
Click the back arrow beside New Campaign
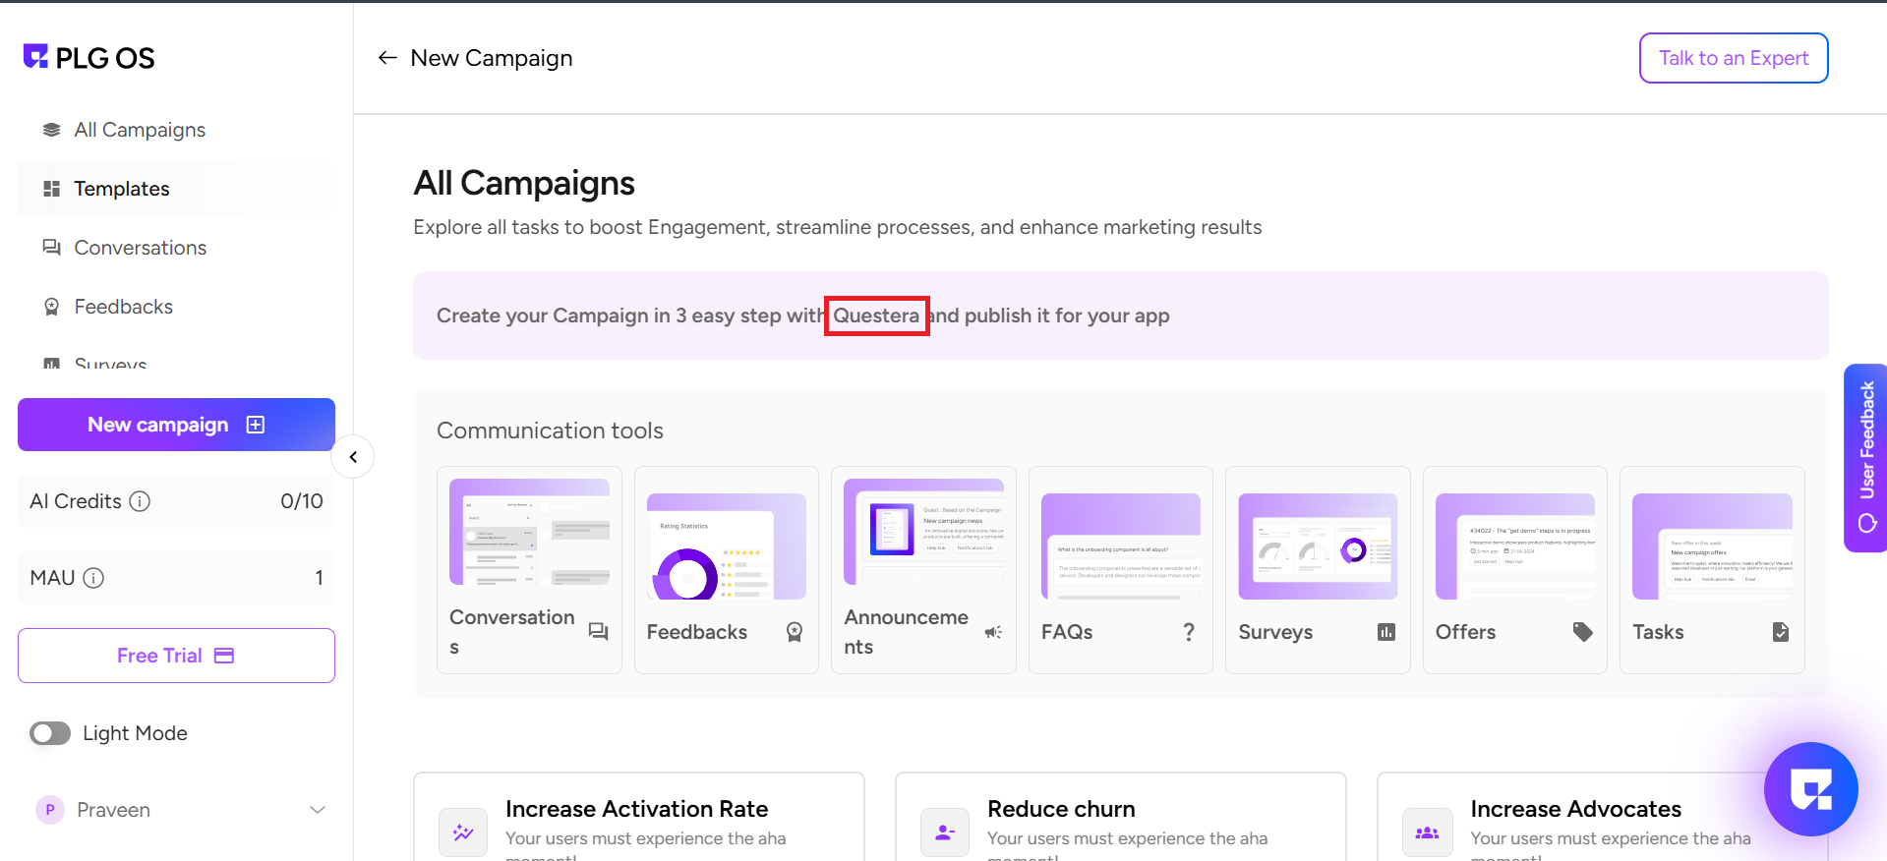point(387,58)
